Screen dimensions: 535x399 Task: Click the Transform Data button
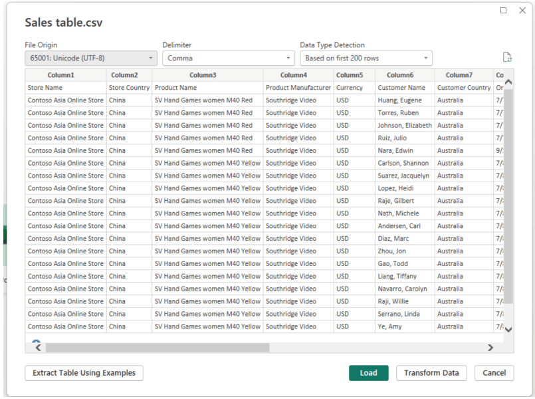click(431, 373)
